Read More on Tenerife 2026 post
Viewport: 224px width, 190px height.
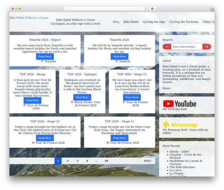pyautogui.click(x=120, y=57)
